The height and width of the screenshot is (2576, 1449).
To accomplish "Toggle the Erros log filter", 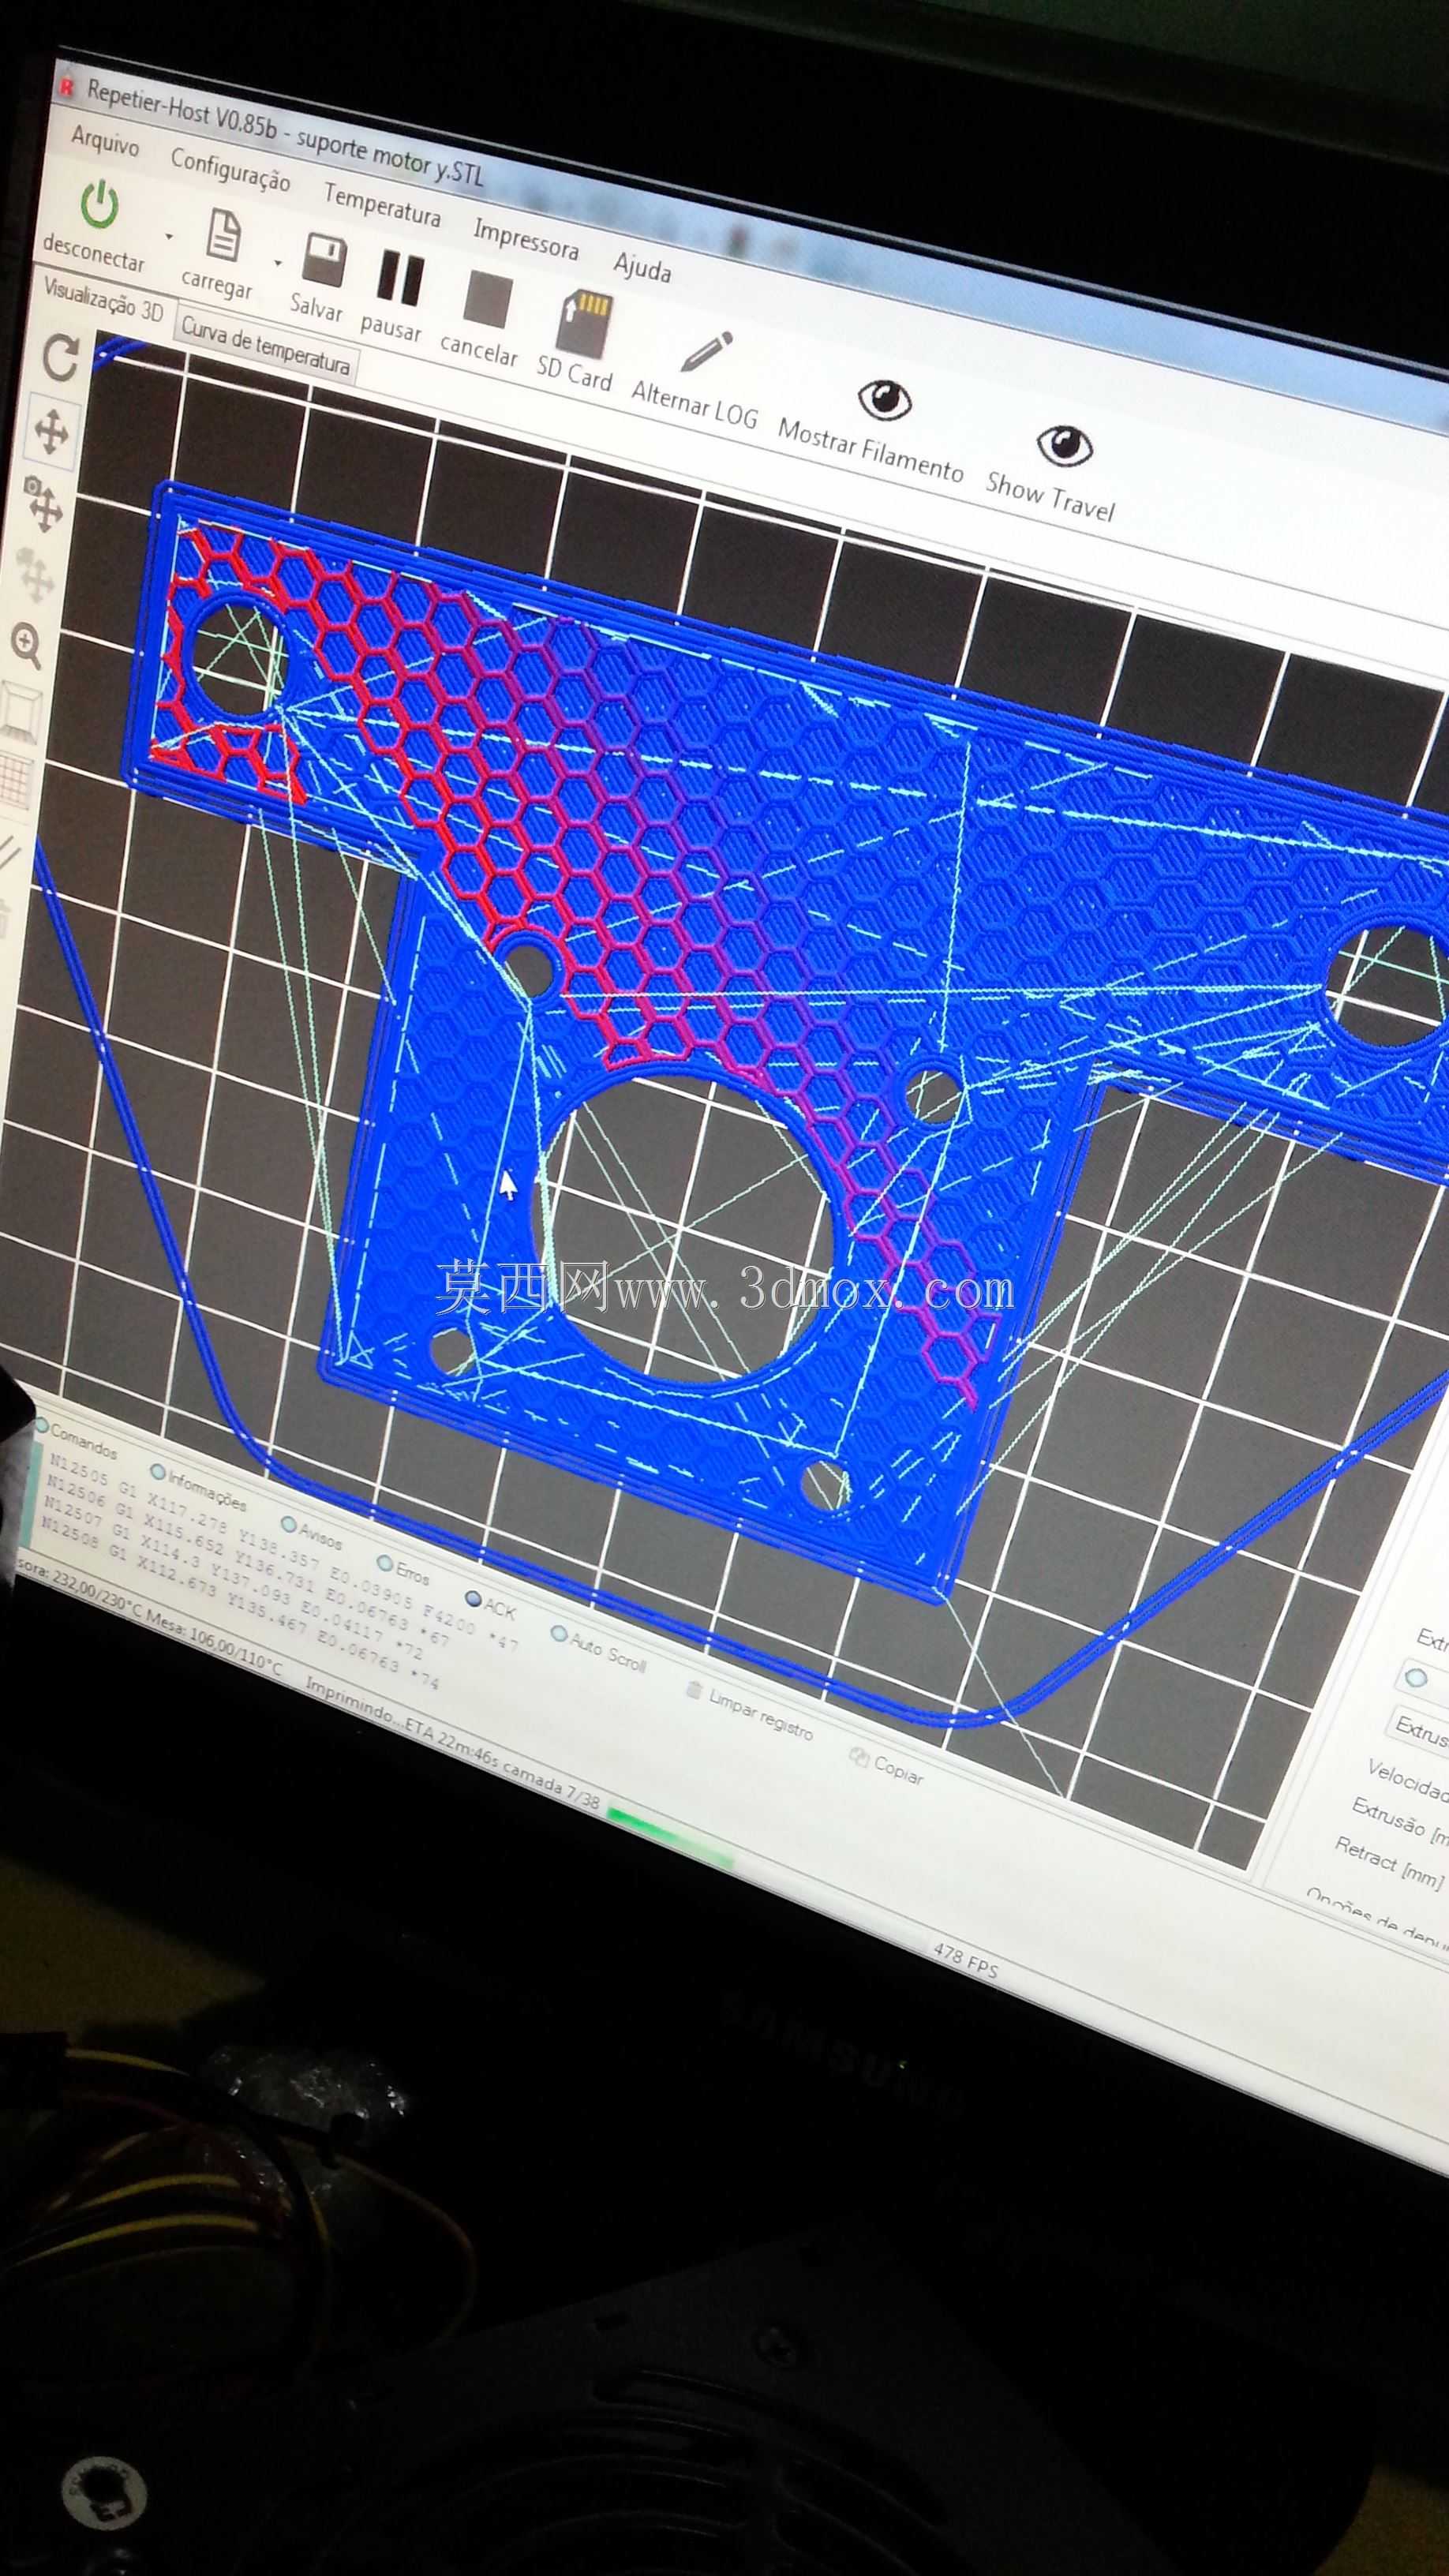I will pos(403,1570).
